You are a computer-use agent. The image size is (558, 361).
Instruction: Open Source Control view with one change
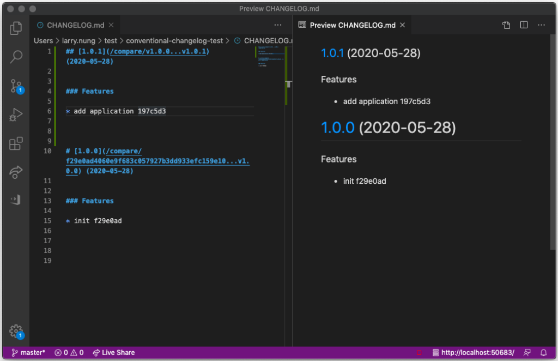(x=16, y=86)
